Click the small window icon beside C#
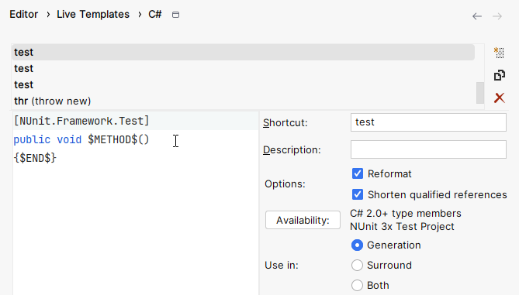The height and width of the screenshot is (295, 519). tap(176, 15)
